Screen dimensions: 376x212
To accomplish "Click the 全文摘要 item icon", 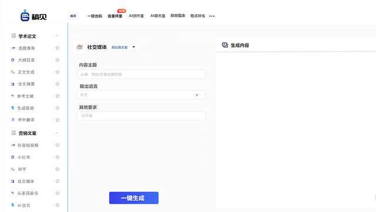I will [x=13, y=84].
